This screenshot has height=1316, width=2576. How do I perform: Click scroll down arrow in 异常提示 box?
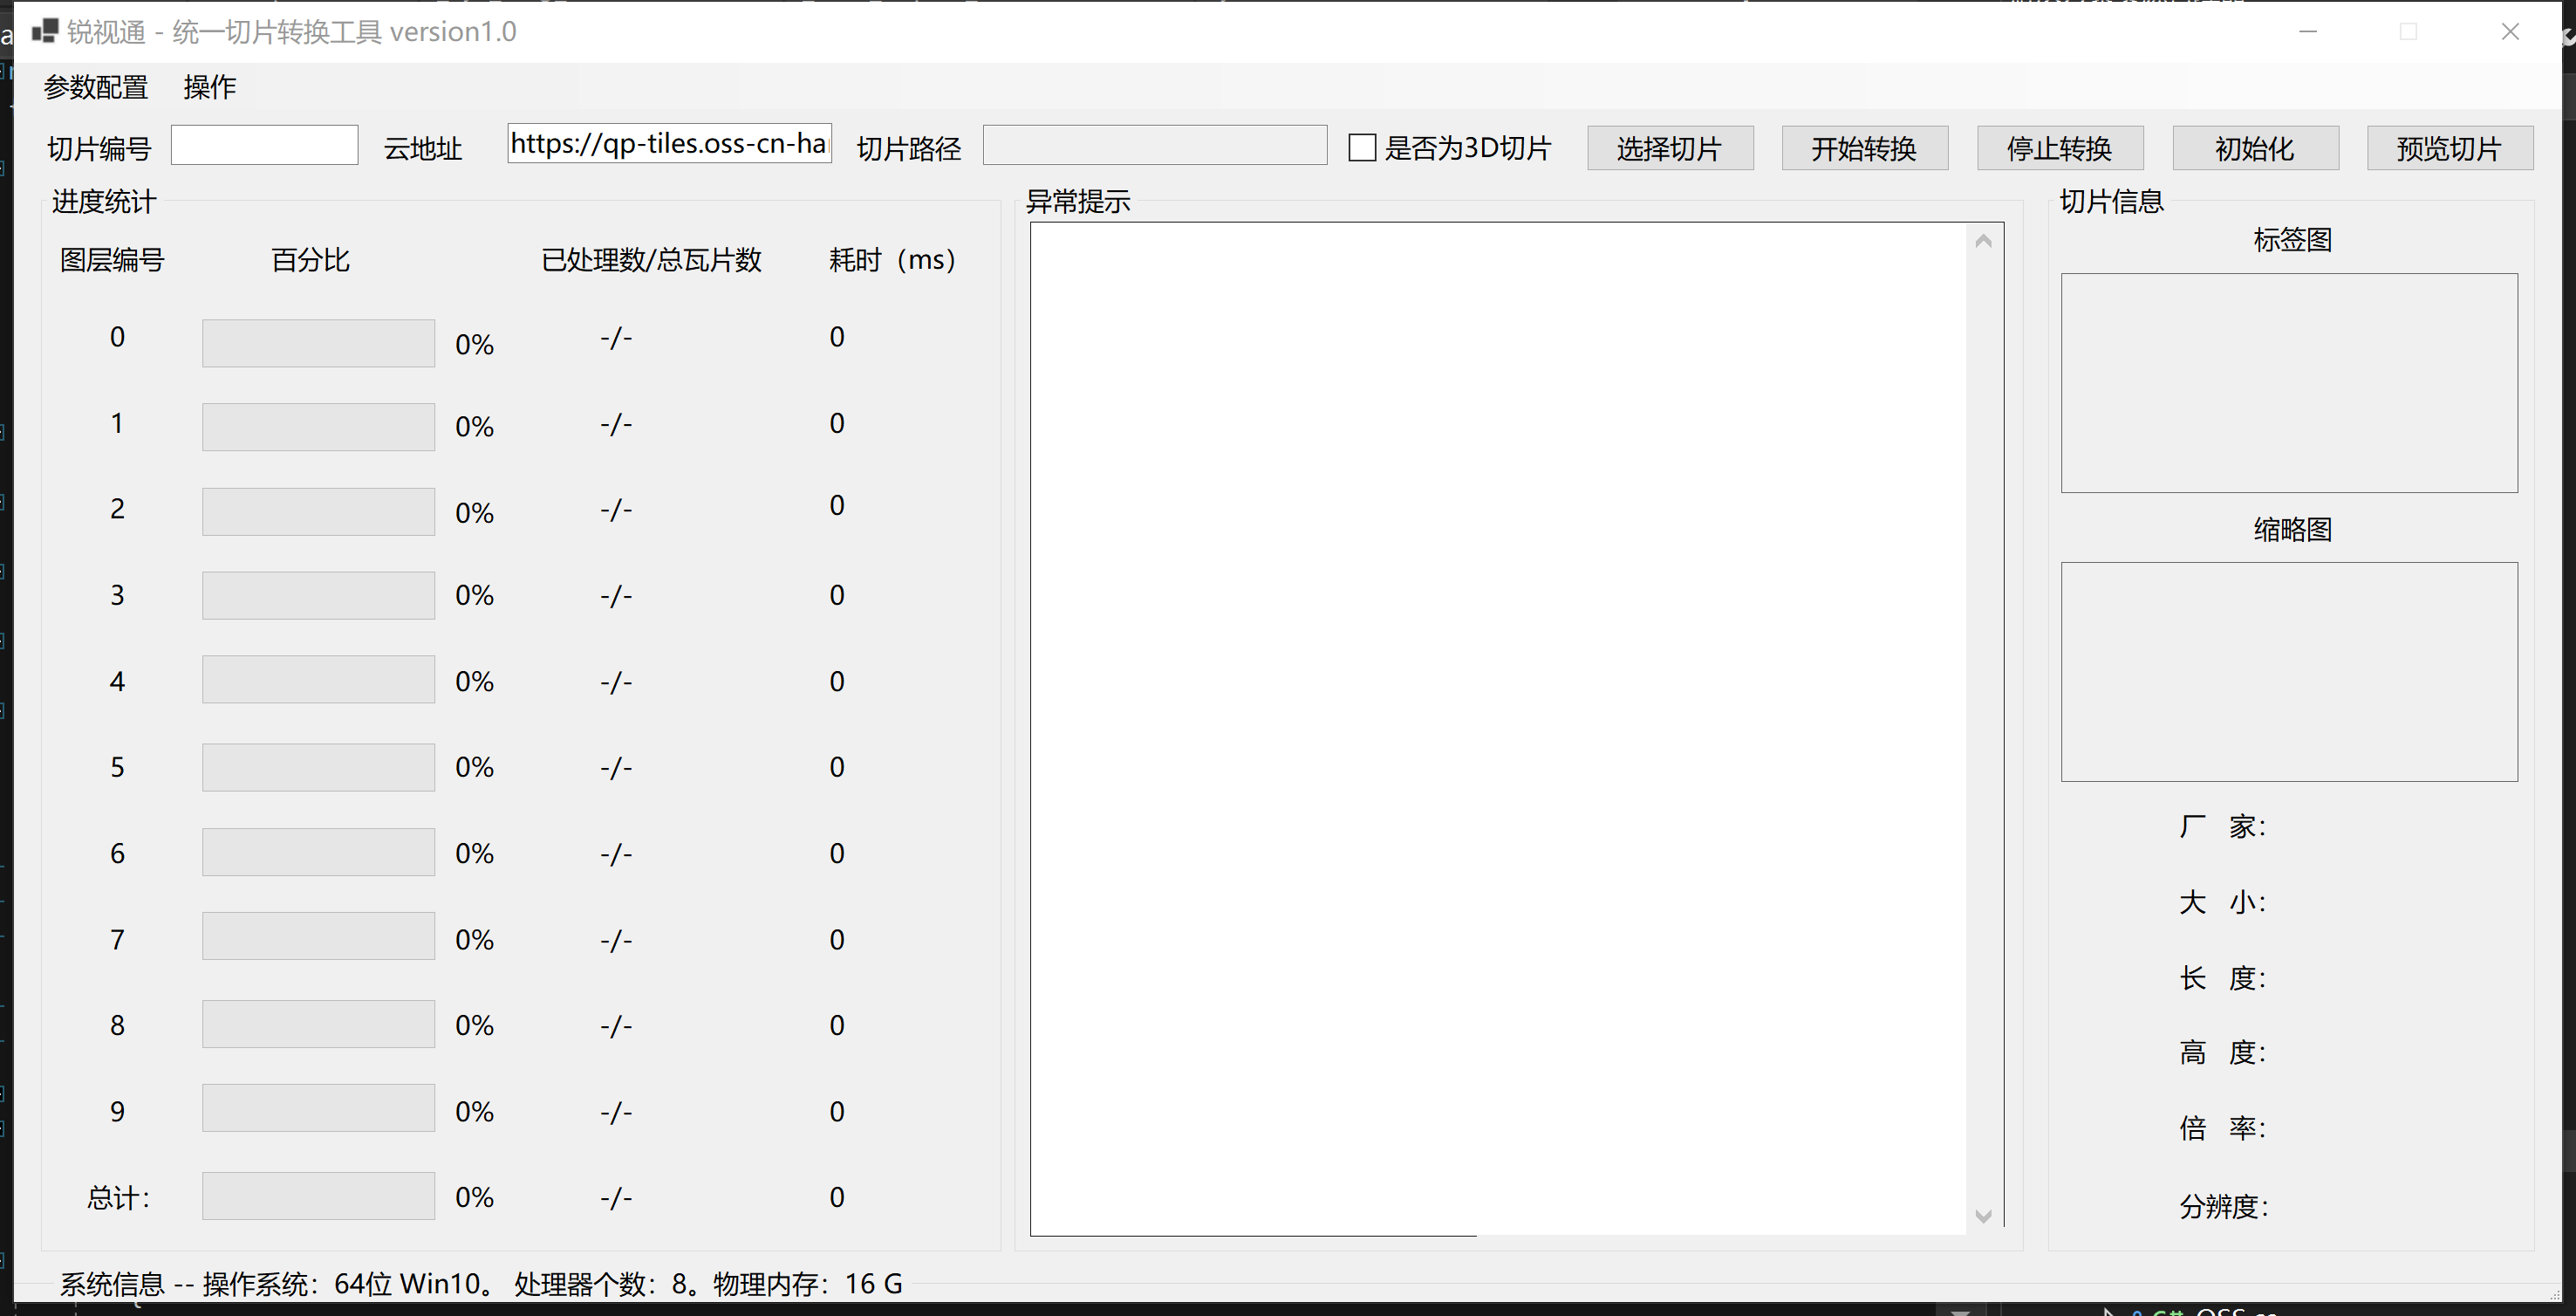(x=1984, y=1216)
